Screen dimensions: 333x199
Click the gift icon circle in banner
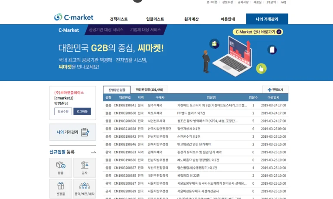click(214, 43)
